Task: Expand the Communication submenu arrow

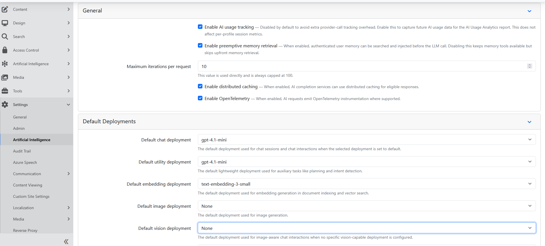Action: [69, 174]
